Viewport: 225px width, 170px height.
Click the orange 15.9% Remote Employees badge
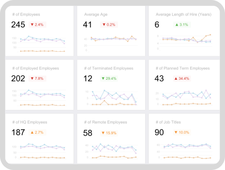coord(109,133)
